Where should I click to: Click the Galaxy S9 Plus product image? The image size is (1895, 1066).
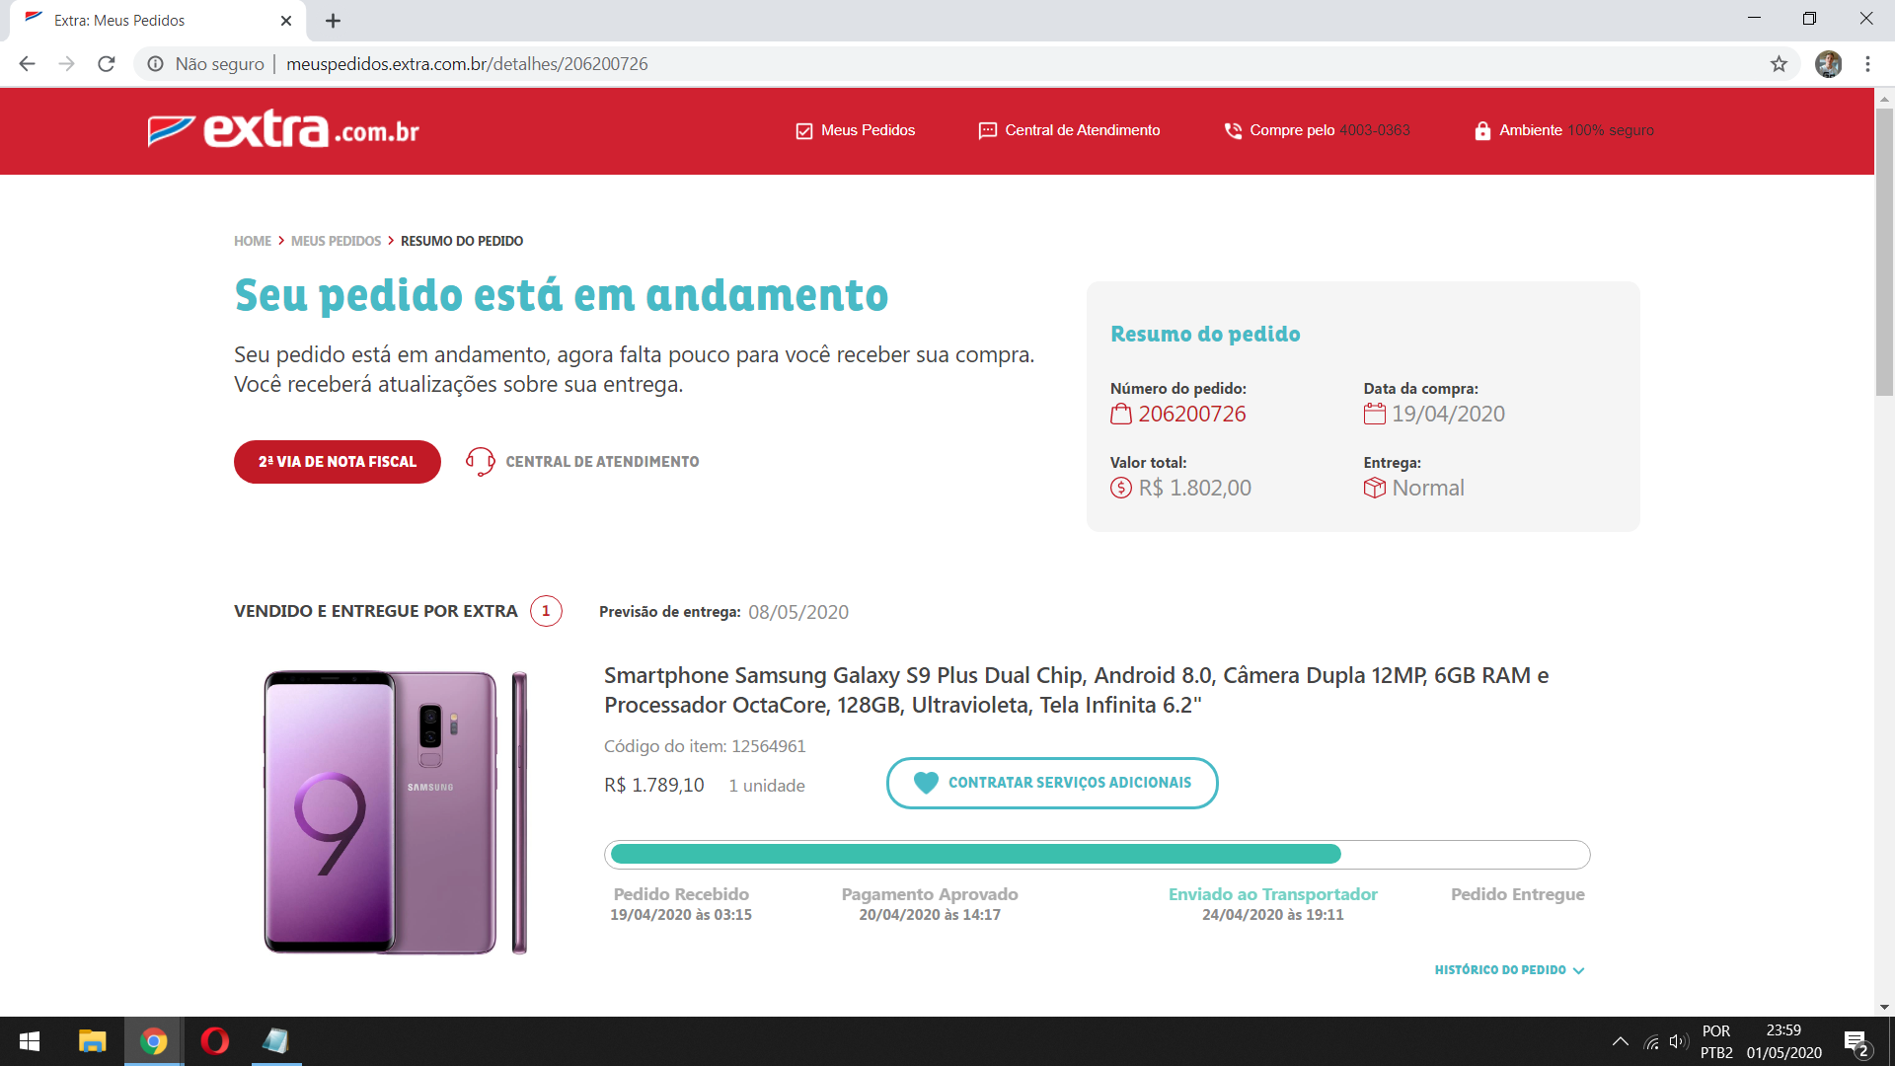[x=396, y=811]
